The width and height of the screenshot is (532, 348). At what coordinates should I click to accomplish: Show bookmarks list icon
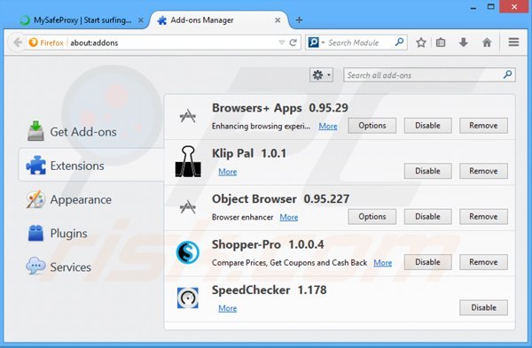[x=441, y=43]
